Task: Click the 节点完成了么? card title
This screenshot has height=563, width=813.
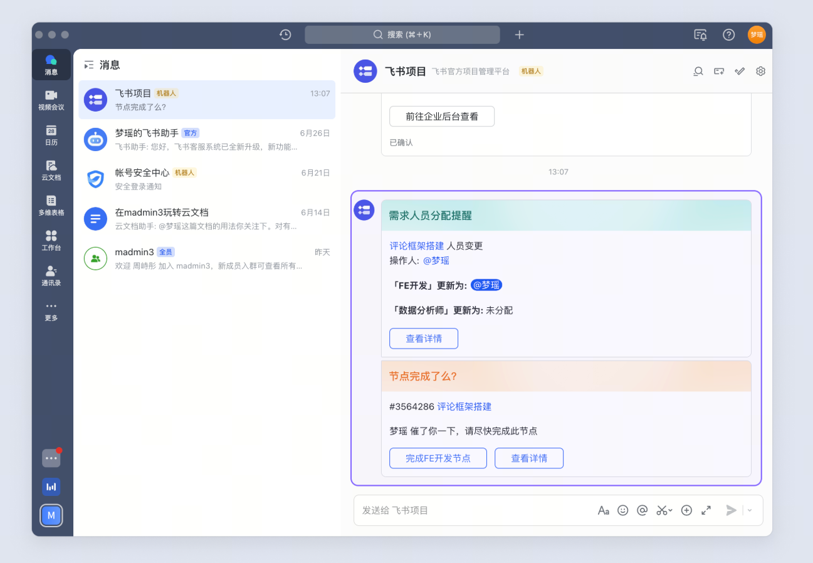Action: [423, 376]
